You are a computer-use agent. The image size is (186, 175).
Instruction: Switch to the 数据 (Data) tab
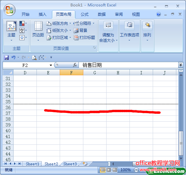(x=102, y=14)
